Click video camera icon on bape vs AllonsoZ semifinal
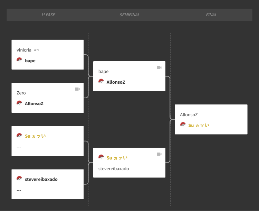The image size is (259, 211). click(x=159, y=68)
